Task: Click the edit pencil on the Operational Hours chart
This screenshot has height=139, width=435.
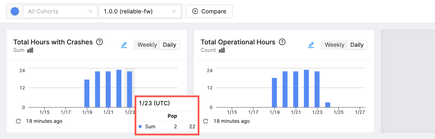Action: [x=311, y=45]
